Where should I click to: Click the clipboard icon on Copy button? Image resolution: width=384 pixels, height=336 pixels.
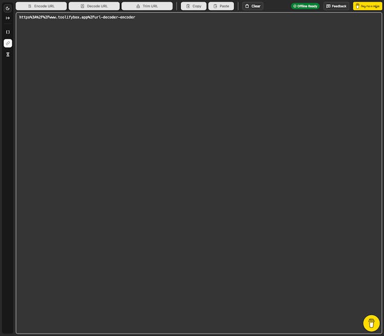click(x=188, y=6)
